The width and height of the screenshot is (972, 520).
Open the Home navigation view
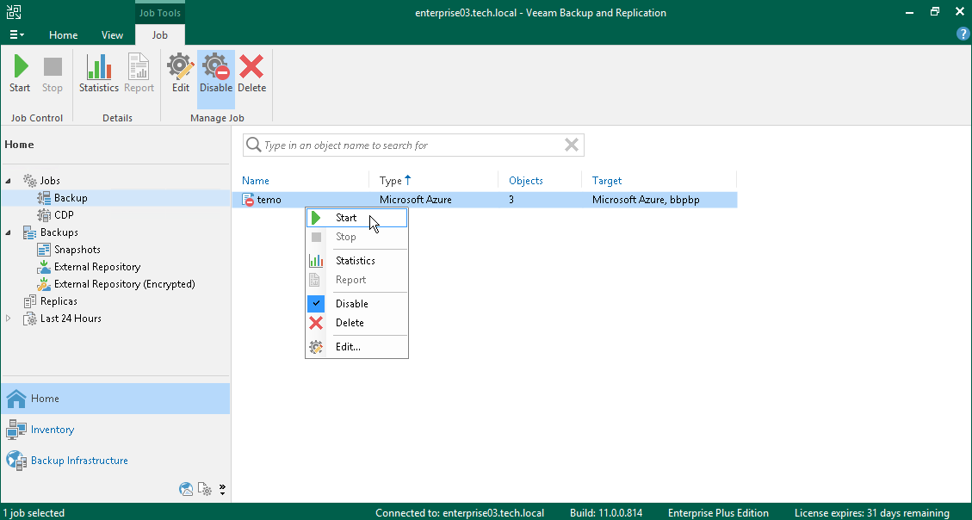(115, 399)
